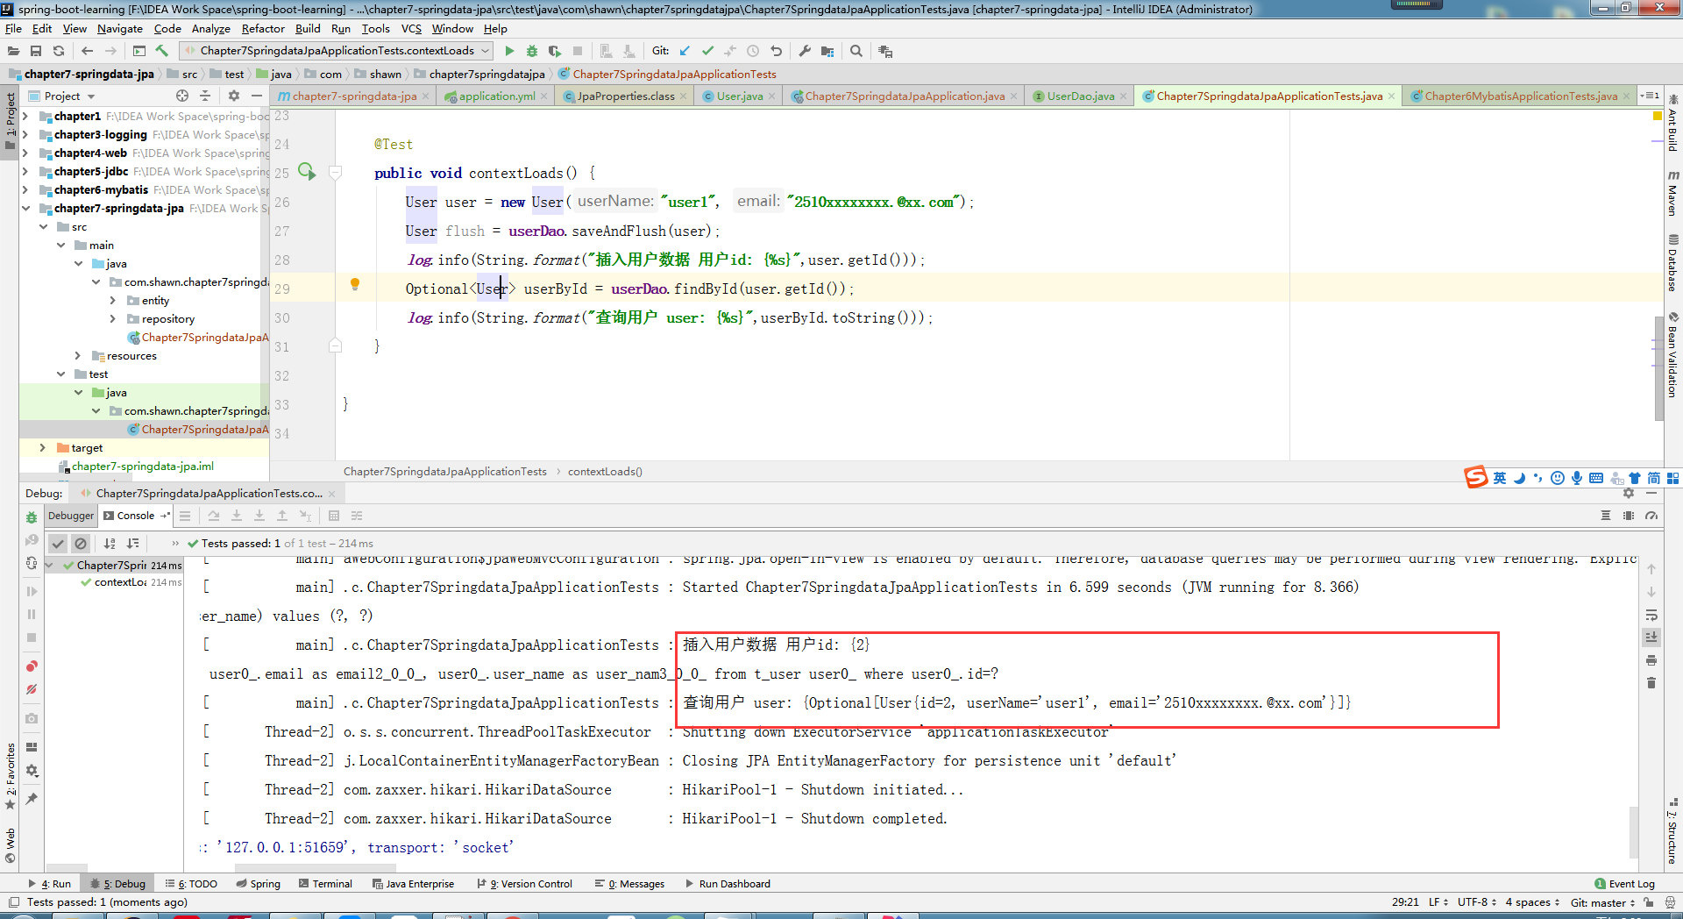Click Collapse All icon in the Project panel
Viewport: 1683px width, 919px height.
point(205,96)
